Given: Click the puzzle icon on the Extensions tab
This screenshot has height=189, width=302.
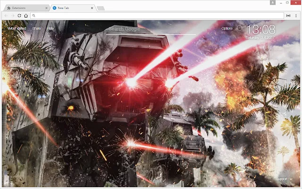Looking at the screenshot, I should pyautogui.click(x=8, y=8).
